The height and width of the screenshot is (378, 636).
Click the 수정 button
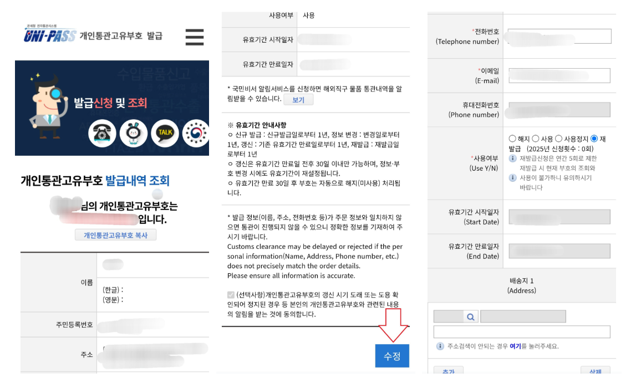pyautogui.click(x=392, y=356)
